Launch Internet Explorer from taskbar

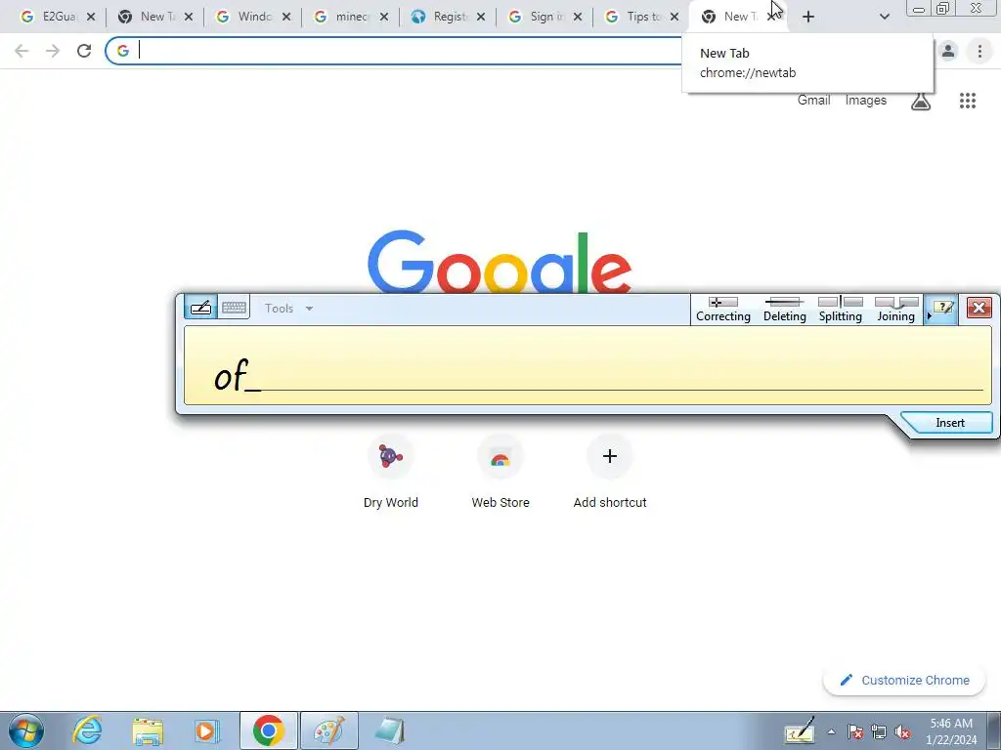87,730
